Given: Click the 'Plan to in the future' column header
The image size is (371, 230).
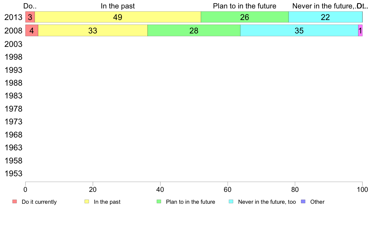Looking at the screenshot, I should pyautogui.click(x=245, y=6).
